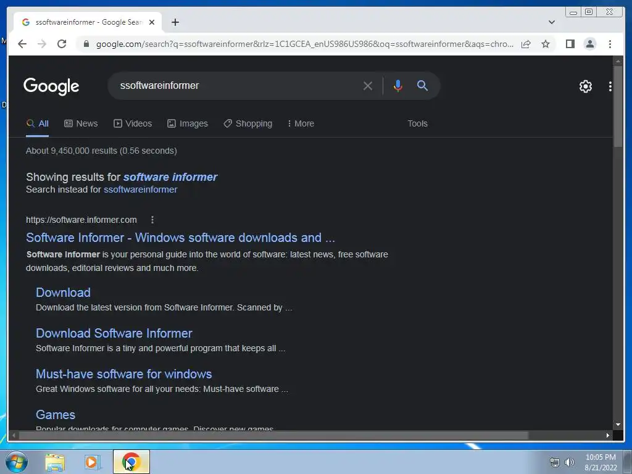
Task: Open Chrome's three-dot menu
Action: [610, 44]
